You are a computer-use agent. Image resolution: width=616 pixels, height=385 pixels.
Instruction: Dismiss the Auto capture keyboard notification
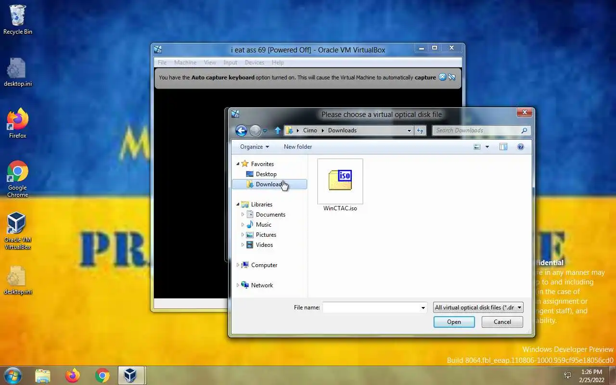point(443,77)
